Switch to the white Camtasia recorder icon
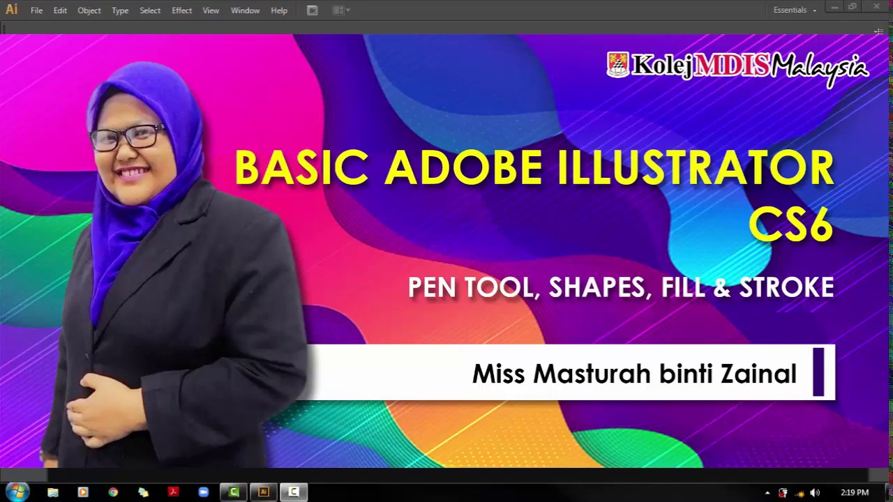 [294, 492]
